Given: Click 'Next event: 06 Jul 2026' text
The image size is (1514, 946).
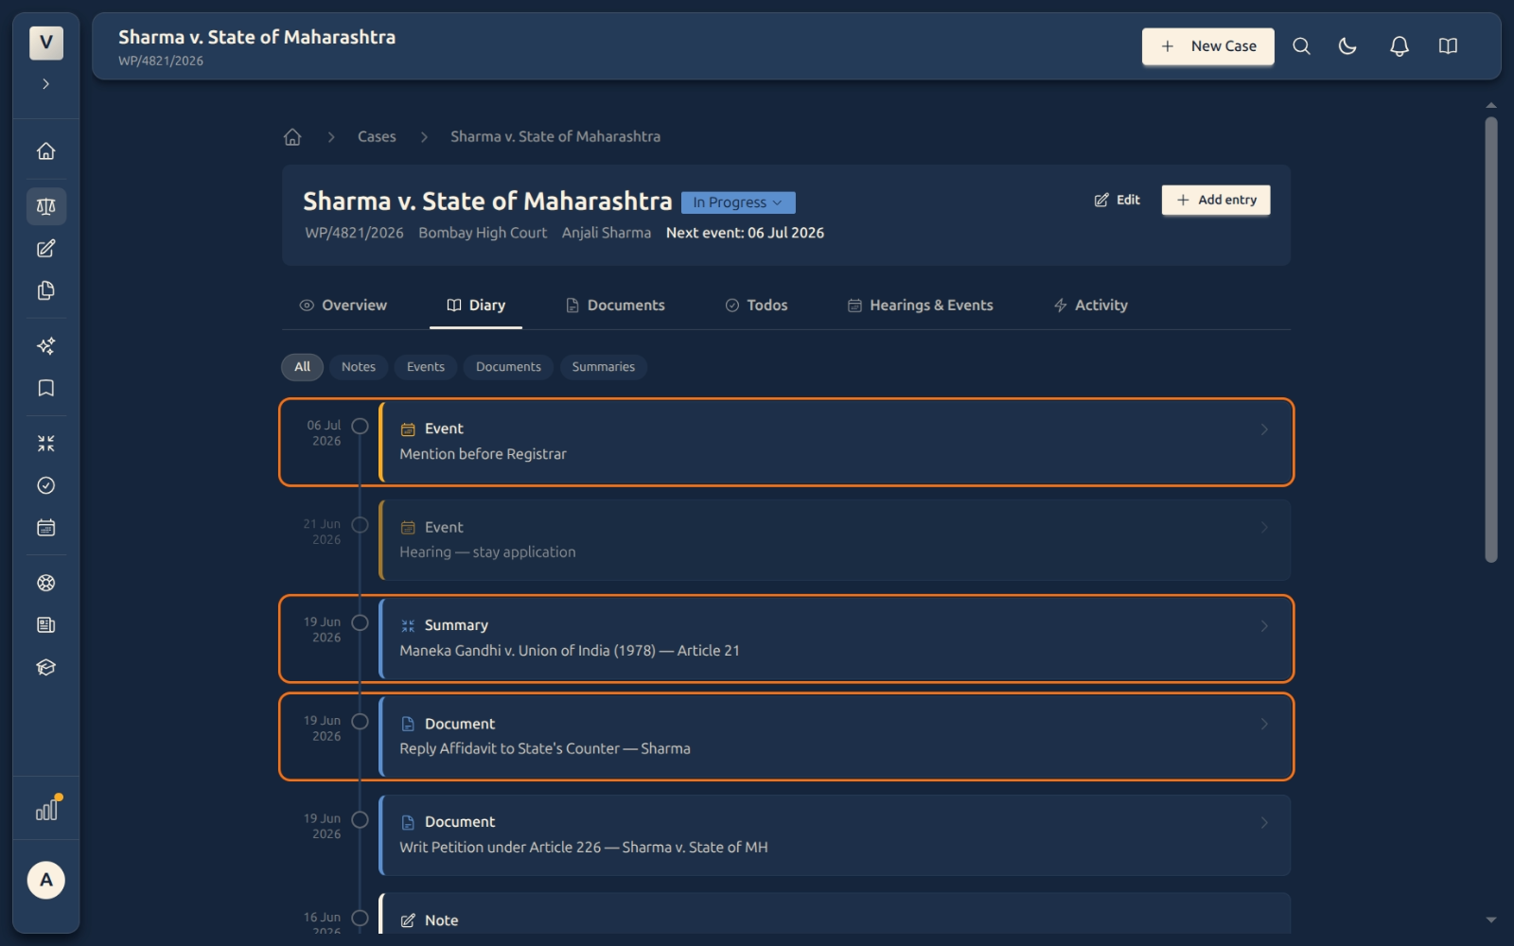Looking at the screenshot, I should [745, 233].
